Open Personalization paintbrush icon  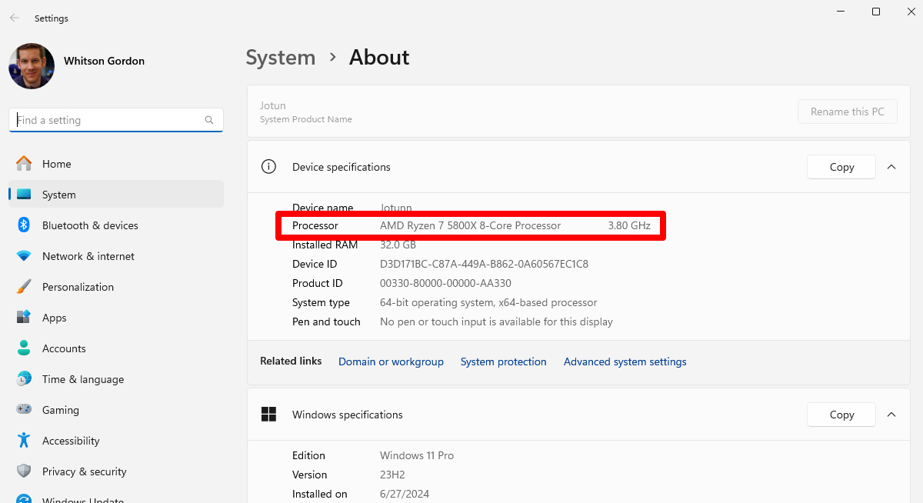[24, 287]
